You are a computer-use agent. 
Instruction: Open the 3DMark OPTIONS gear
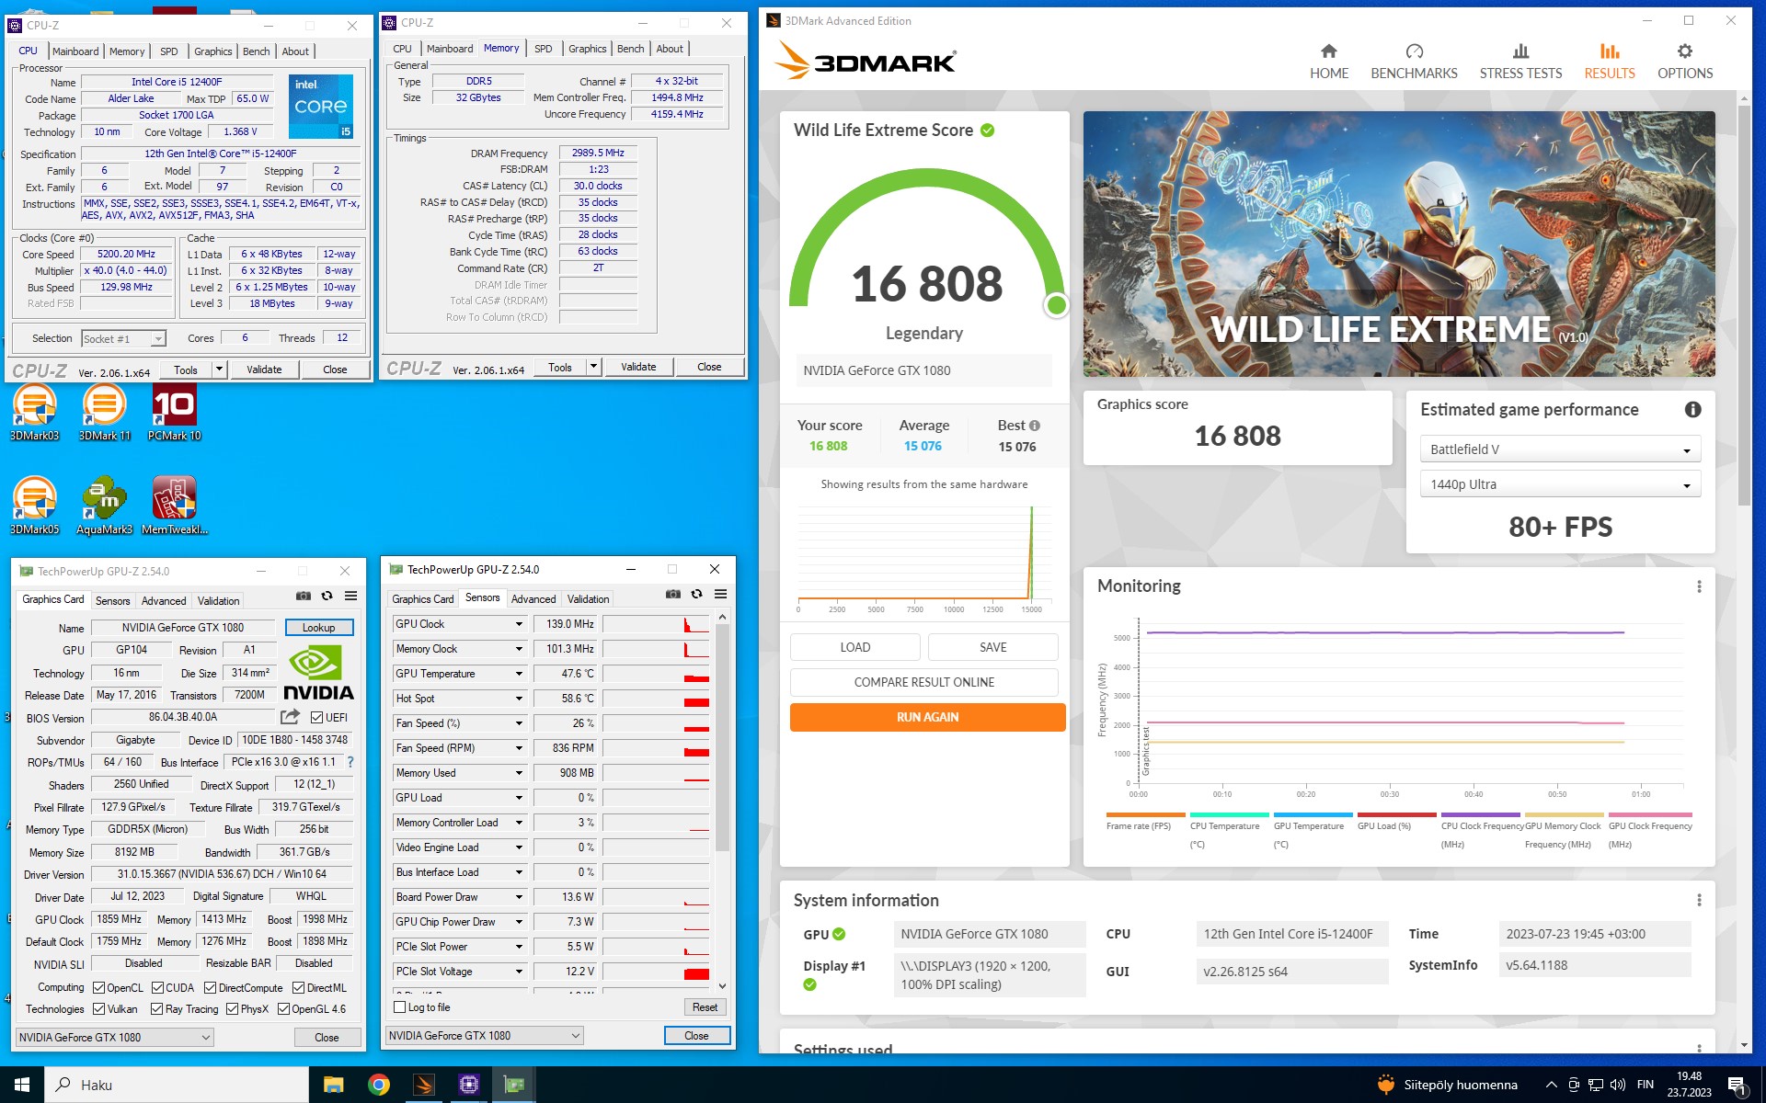pos(1684,62)
